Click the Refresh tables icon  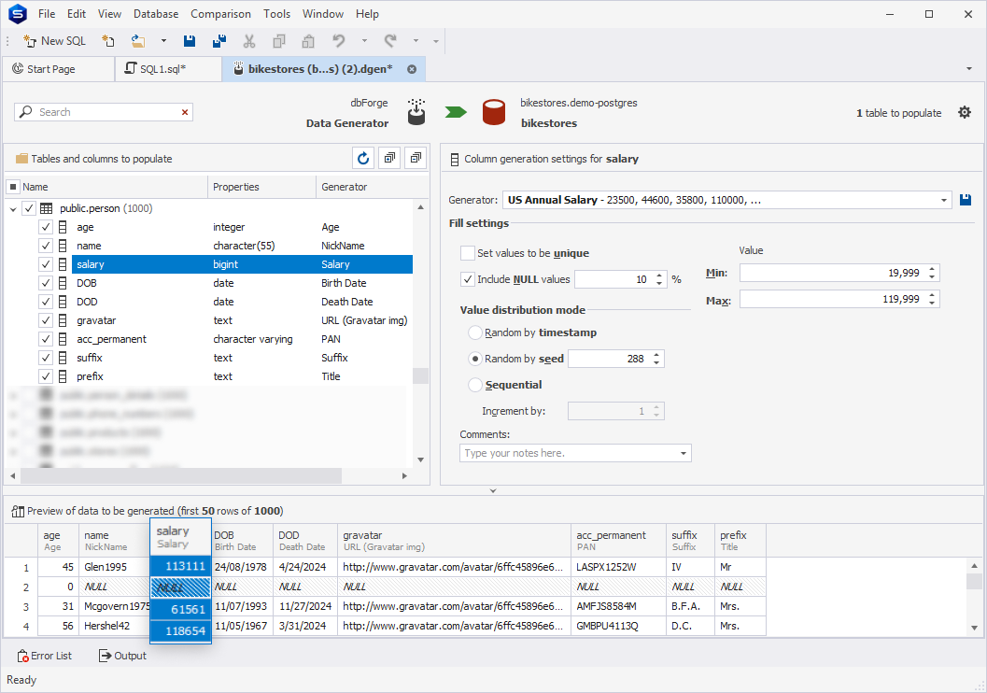pos(363,159)
